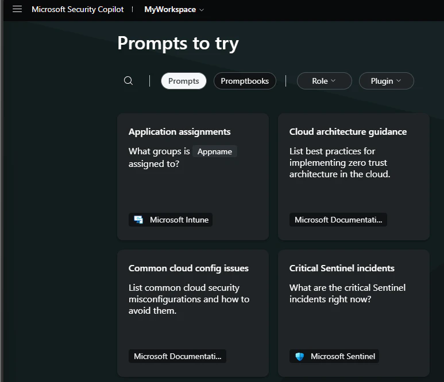Open the Role filter dropdown
The width and height of the screenshot is (444, 382).
[324, 81]
